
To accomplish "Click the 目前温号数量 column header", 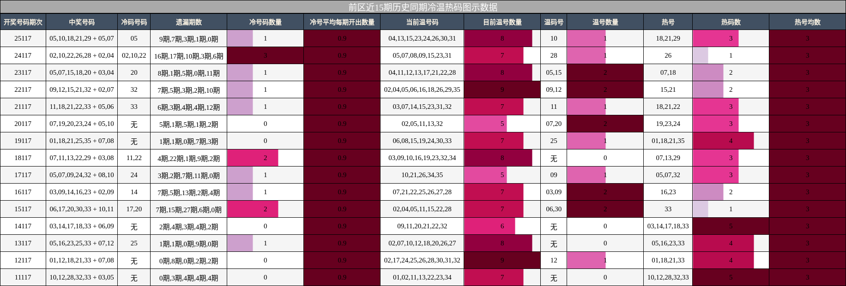I will pyautogui.click(x=502, y=22).
